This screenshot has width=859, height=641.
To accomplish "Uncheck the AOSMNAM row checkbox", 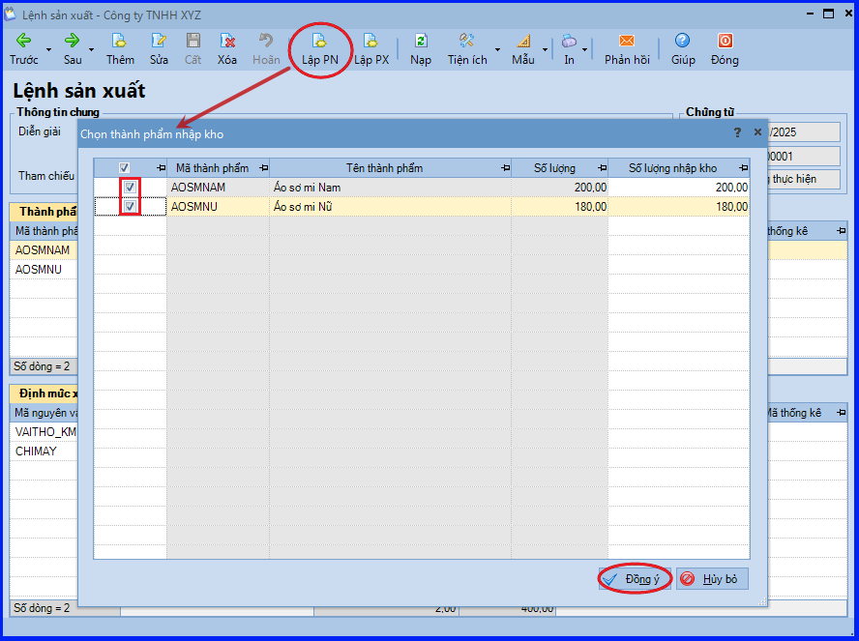I will pyautogui.click(x=130, y=188).
